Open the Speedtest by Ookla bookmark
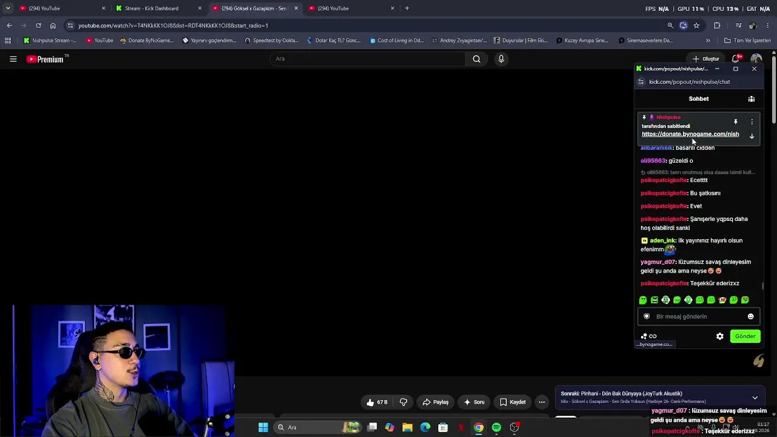The height and width of the screenshot is (437, 777). [271, 41]
